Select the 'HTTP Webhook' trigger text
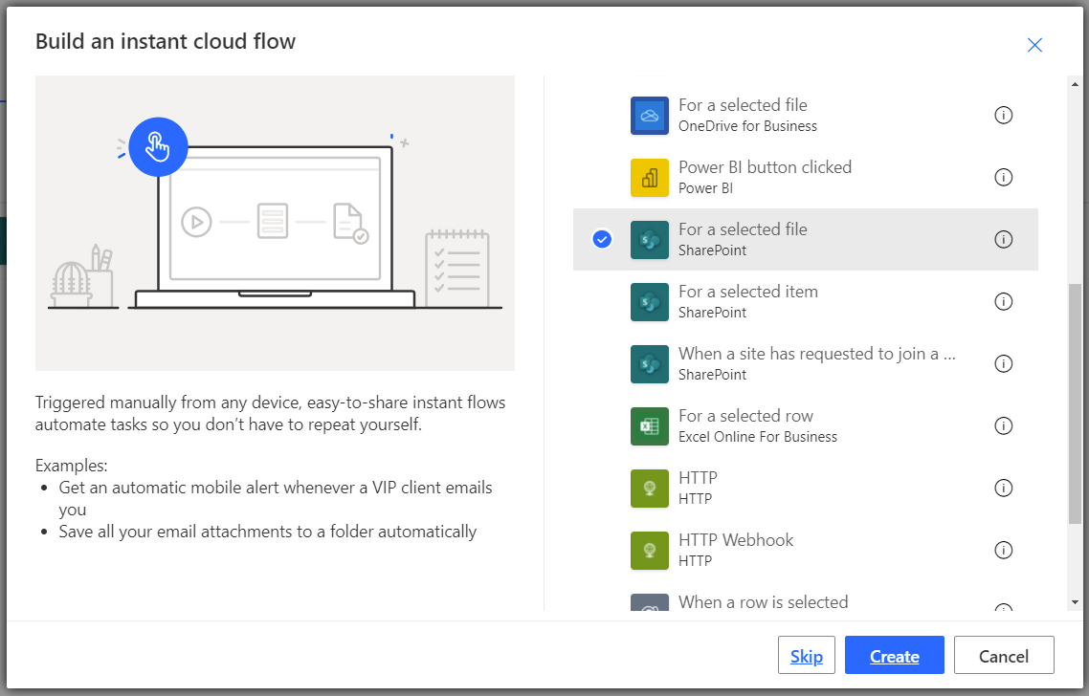Image resolution: width=1089 pixels, height=696 pixels. tap(736, 540)
